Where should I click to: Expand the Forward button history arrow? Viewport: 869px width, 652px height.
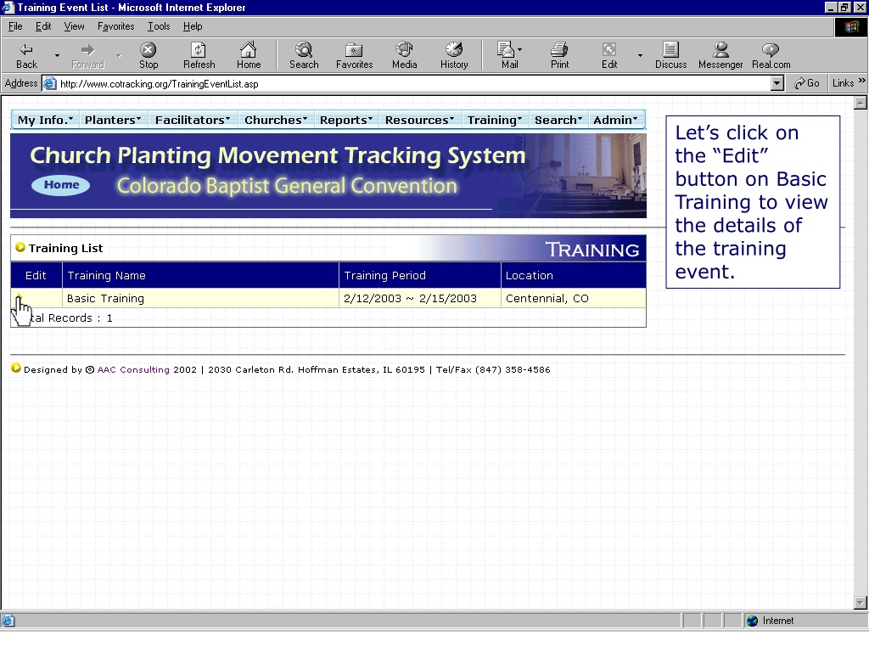(x=118, y=55)
